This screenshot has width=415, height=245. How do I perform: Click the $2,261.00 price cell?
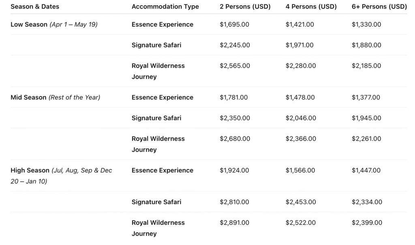coord(366,139)
